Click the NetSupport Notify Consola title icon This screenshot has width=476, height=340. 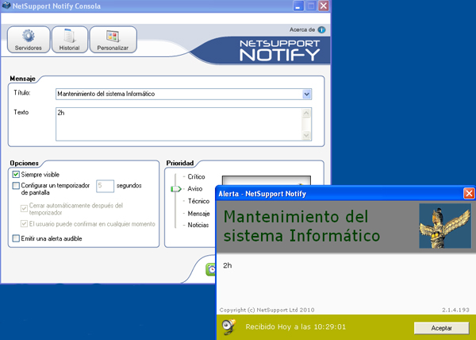(6, 6)
